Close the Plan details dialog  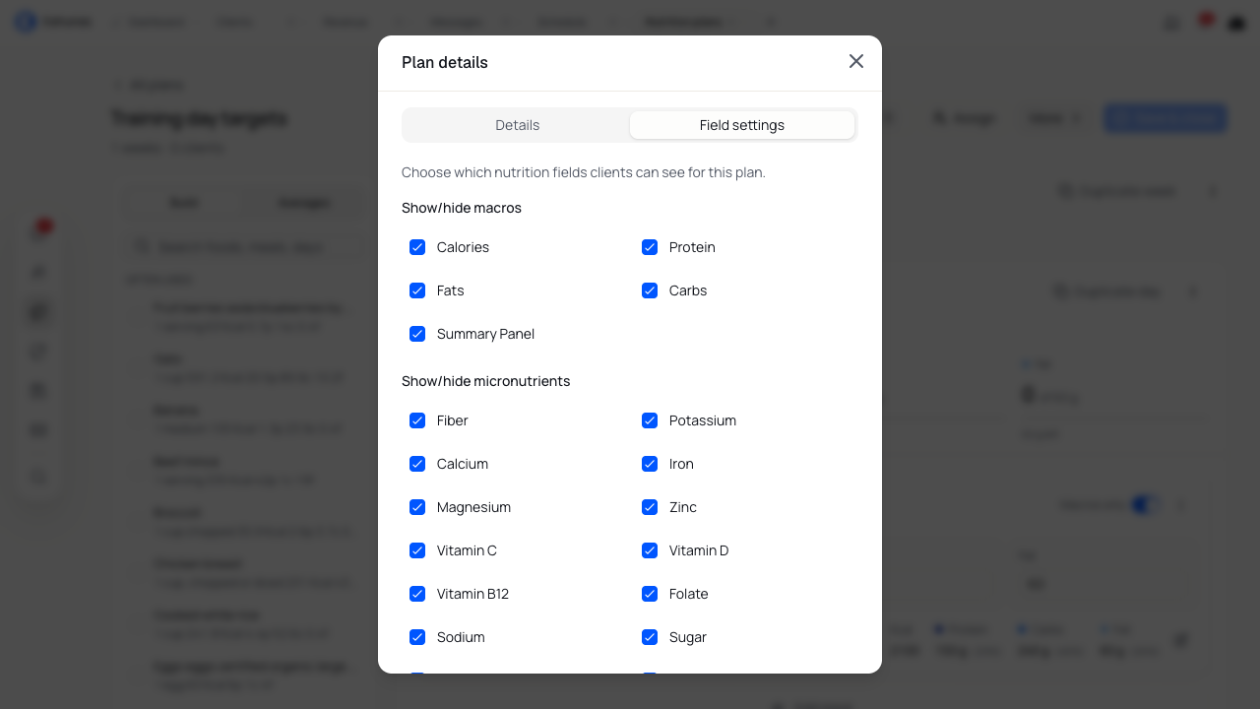pyautogui.click(x=856, y=61)
